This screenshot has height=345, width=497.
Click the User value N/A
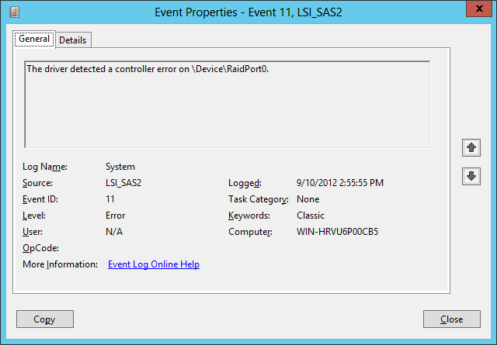(x=113, y=232)
